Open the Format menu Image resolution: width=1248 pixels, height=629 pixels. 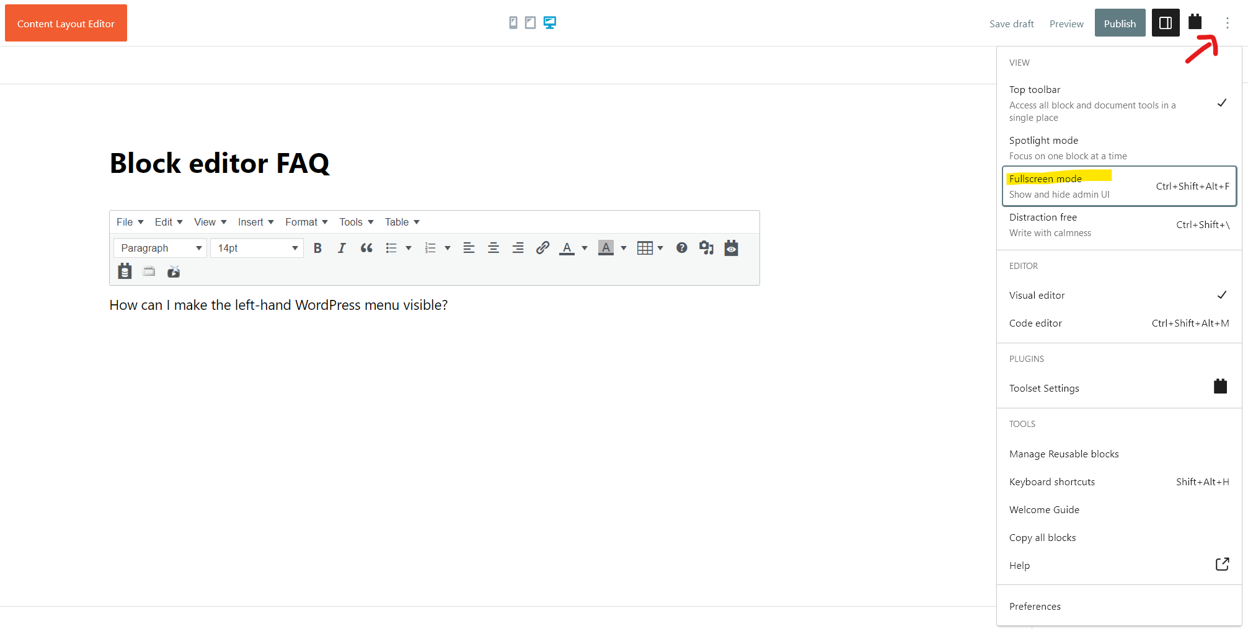point(306,222)
